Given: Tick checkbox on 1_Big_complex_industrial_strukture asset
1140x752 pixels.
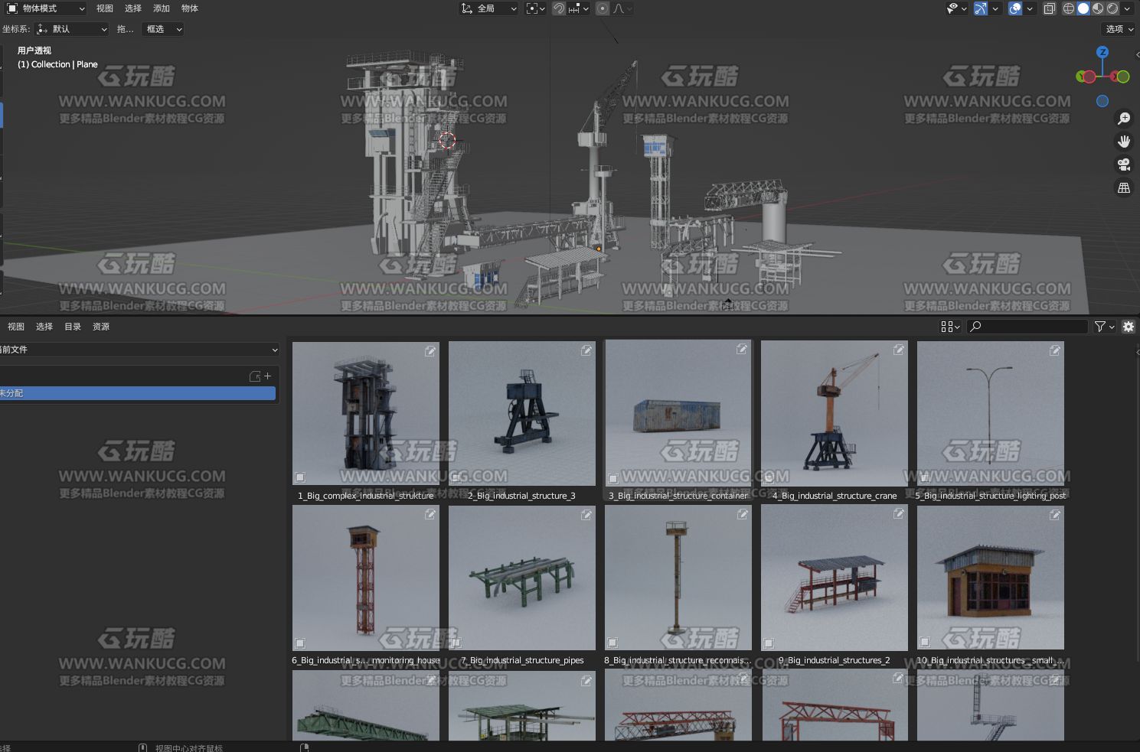Looking at the screenshot, I should [x=300, y=477].
